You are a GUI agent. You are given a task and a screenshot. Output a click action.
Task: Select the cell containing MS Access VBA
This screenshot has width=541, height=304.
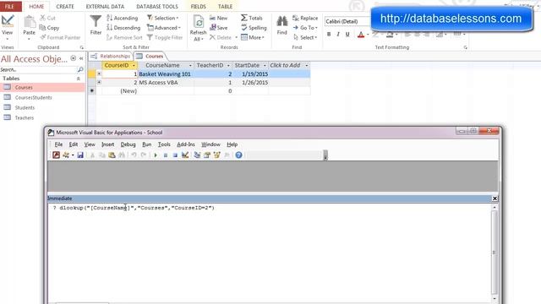click(166, 83)
